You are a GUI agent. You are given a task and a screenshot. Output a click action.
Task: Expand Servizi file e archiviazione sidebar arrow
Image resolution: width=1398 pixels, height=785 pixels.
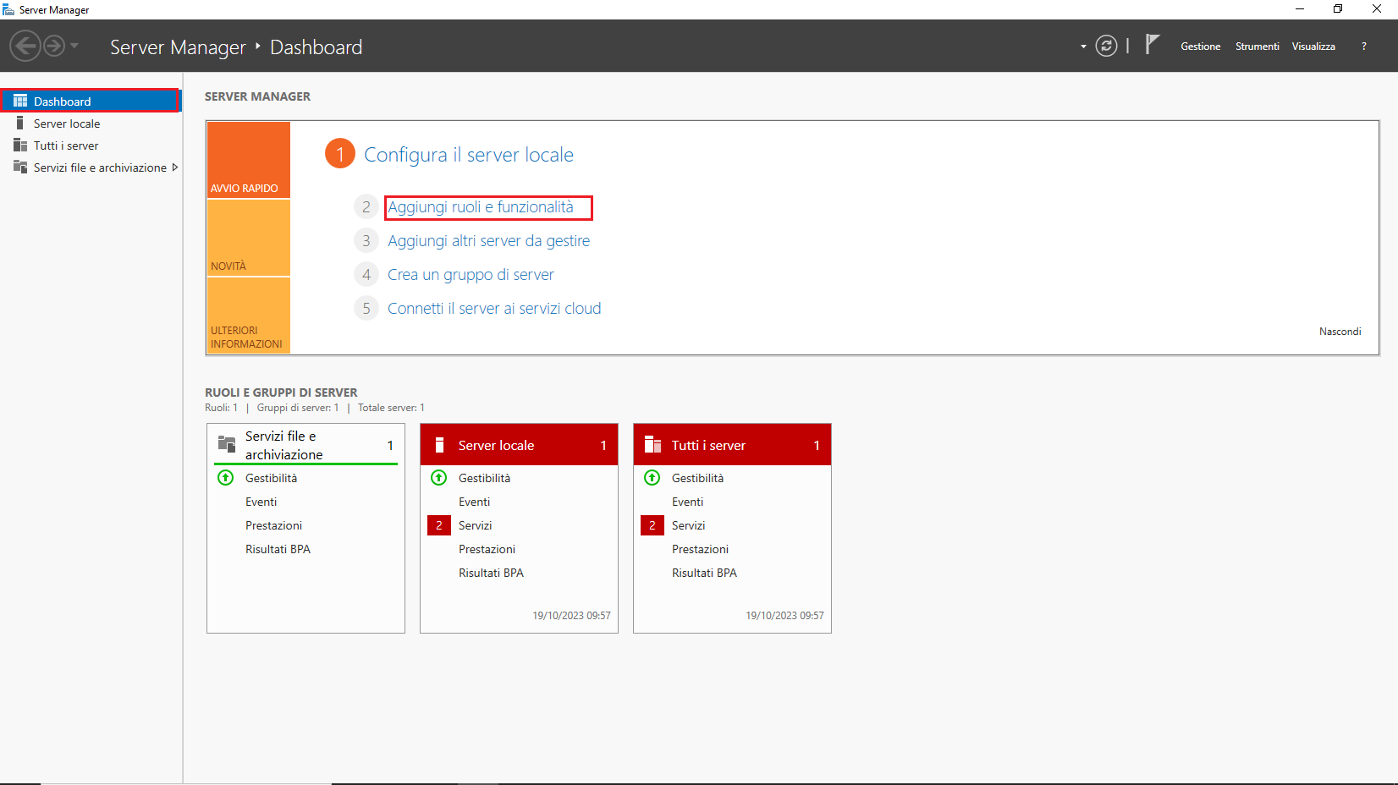tap(175, 167)
